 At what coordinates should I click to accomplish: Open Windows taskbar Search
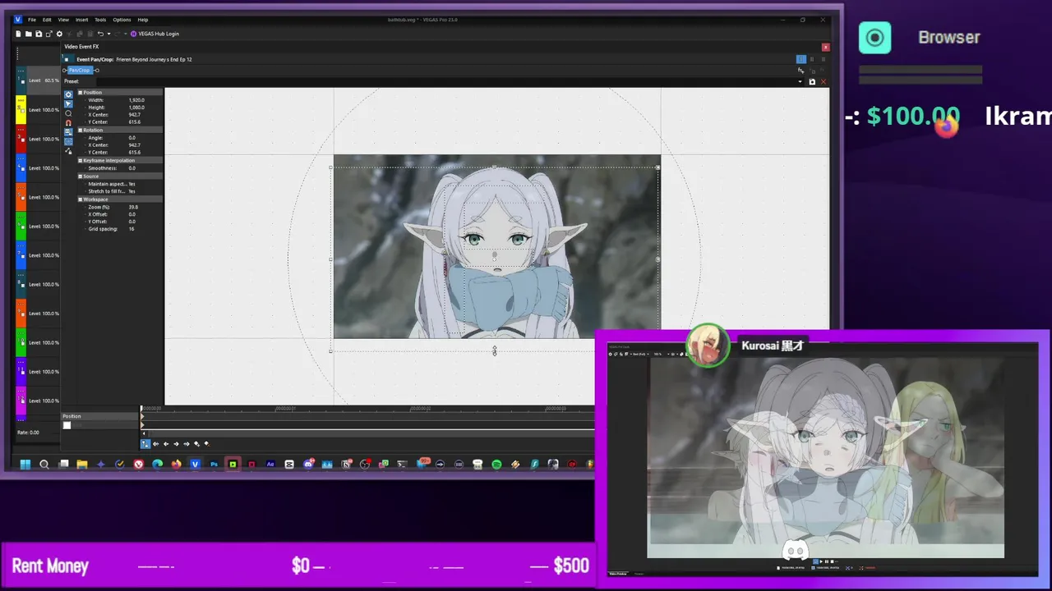coord(44,465)
